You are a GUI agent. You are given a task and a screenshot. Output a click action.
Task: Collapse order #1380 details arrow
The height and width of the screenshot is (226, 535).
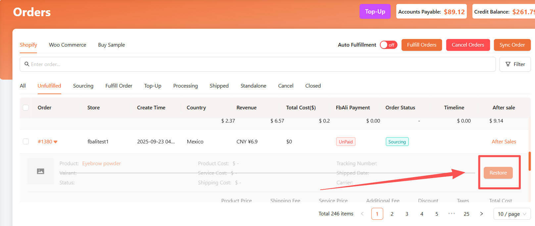tap(56, 142)
